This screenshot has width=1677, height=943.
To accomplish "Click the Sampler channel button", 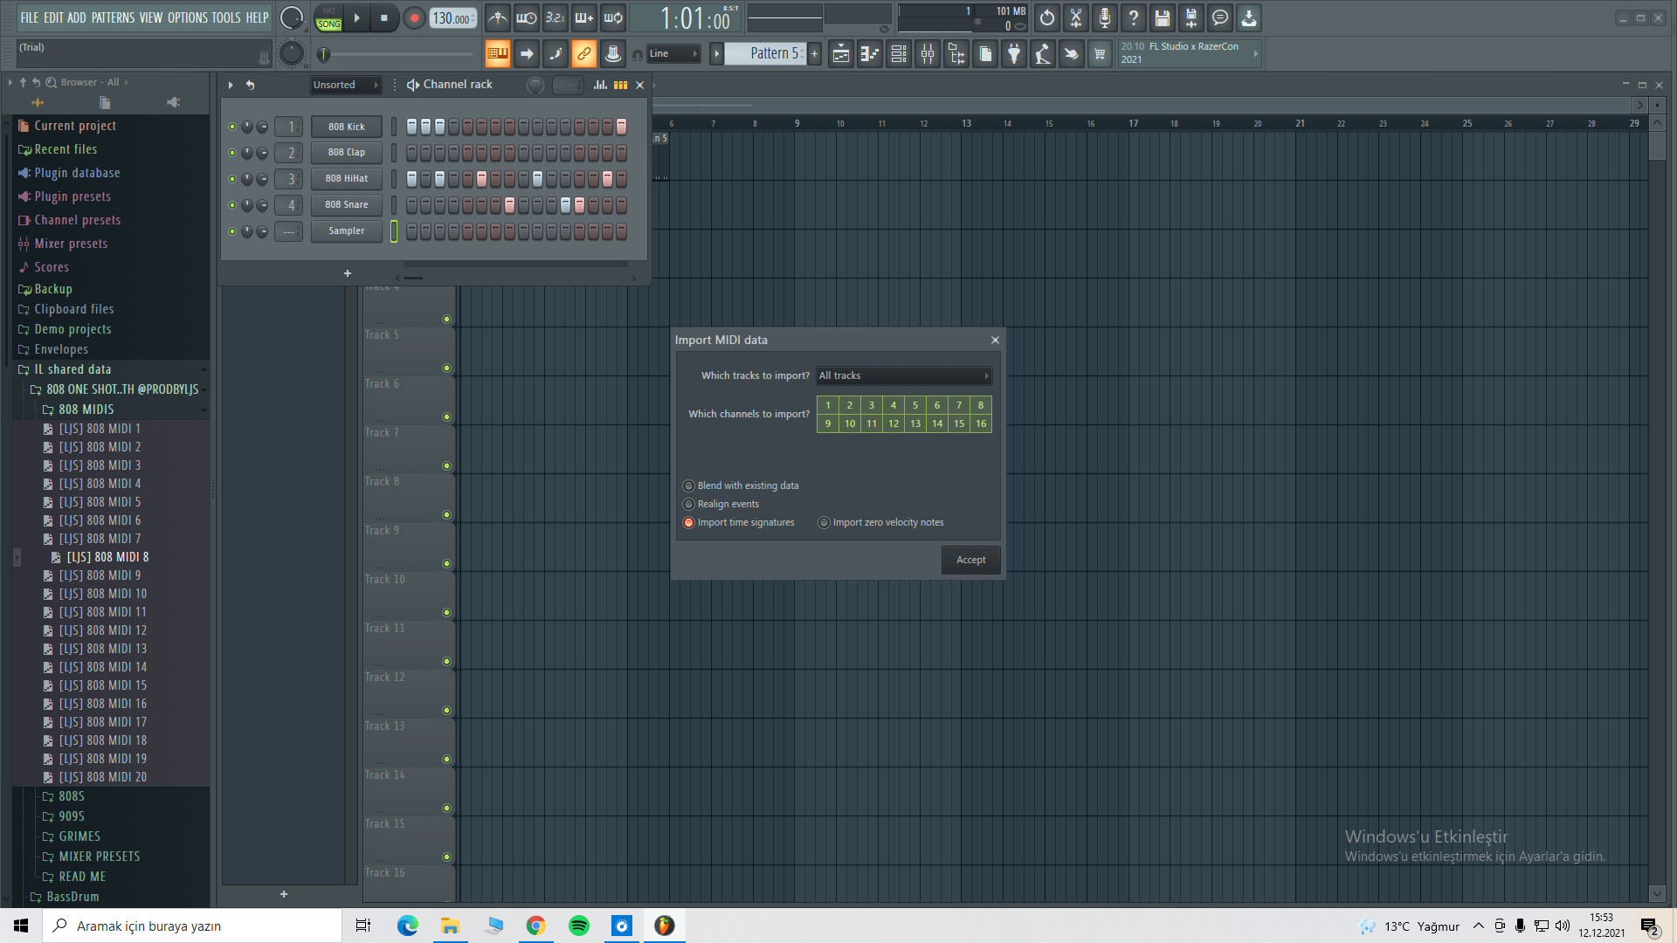I will click(347, 231).
